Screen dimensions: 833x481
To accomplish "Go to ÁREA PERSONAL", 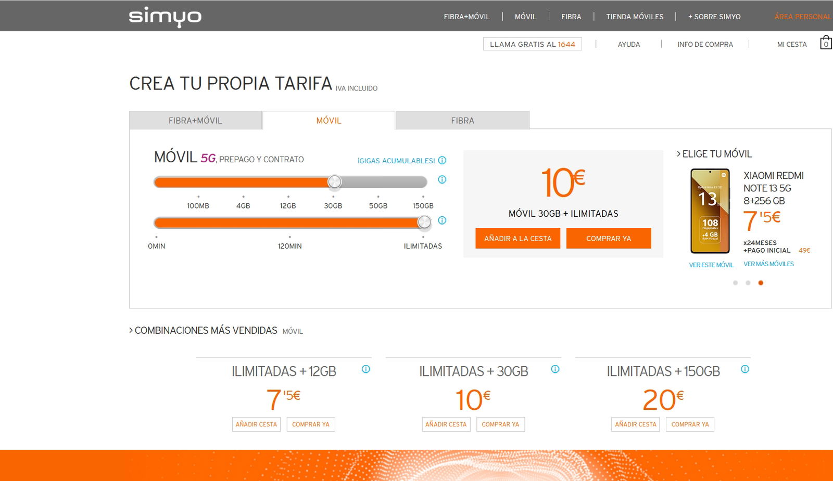I will 803,17.
